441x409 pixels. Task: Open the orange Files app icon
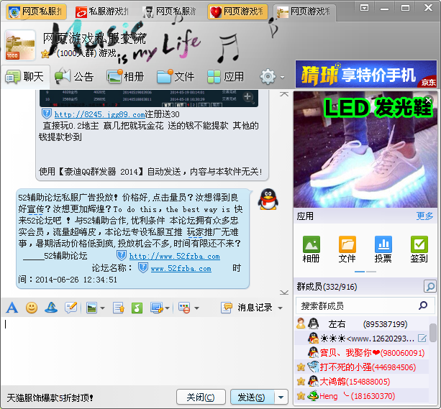(x=347, y=244)
